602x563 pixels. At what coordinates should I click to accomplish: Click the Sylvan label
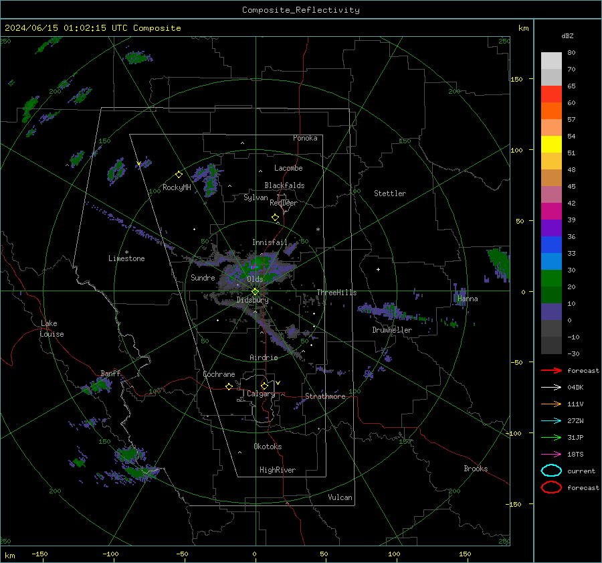click(x=256, y=197)
